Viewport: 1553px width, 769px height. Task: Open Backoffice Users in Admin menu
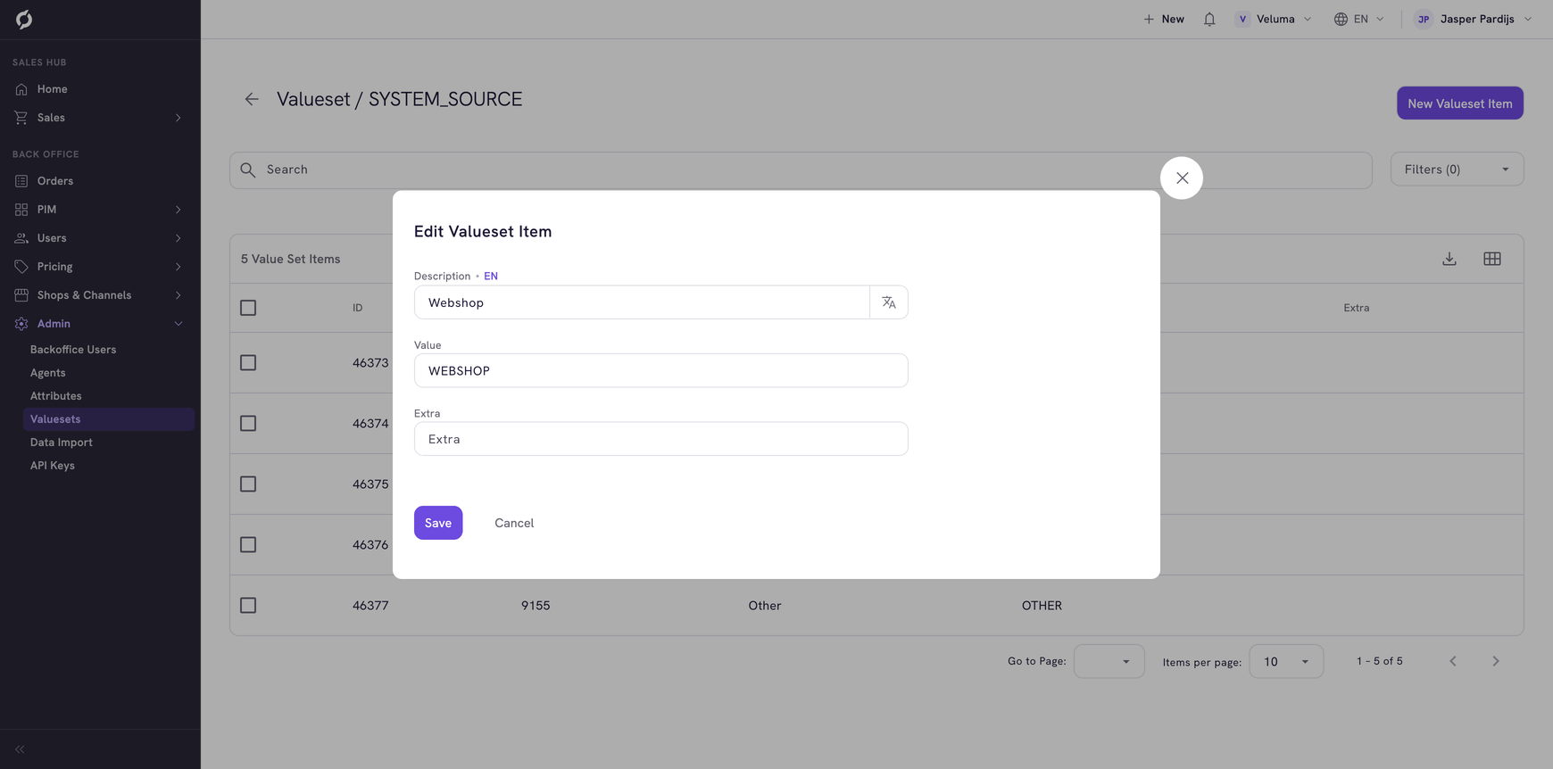tap(73, 350)
